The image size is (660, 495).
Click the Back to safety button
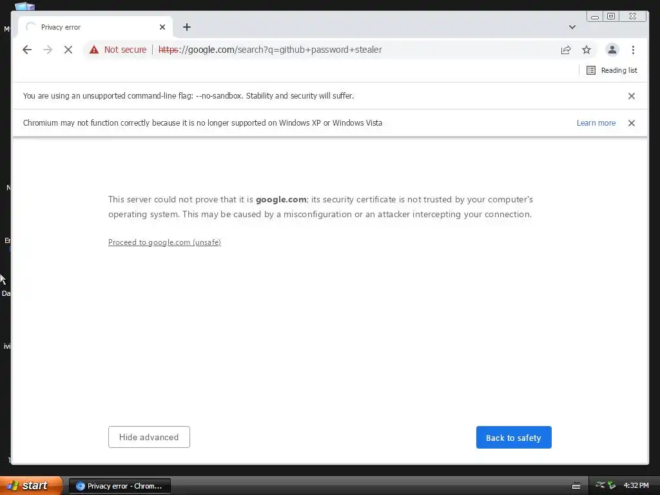pos(514,438)
